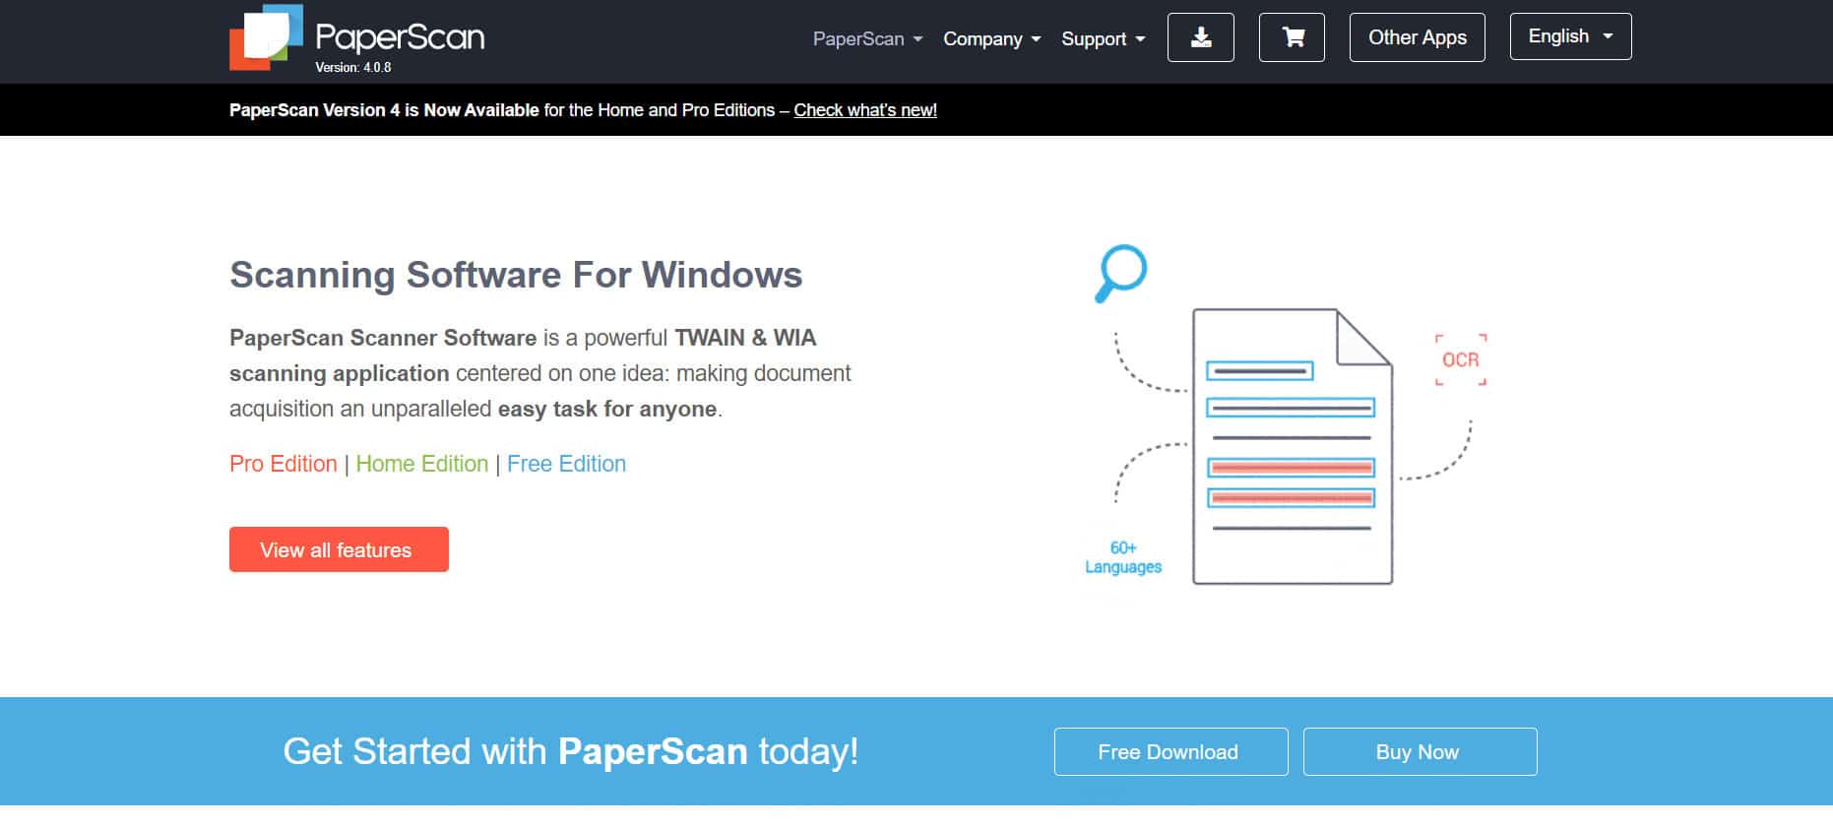The height and width of the screenshot is (831, 1833).
Task: Click the Free Download button
Action: pos(1170,751)
